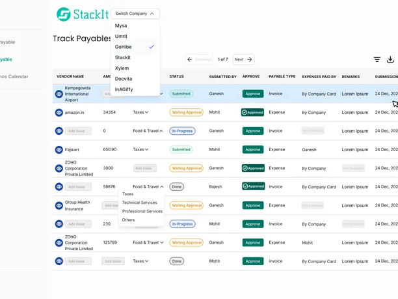398x299 pixels.
Task: Click eye icon of row with amount 59876
Action: [59, 187]
